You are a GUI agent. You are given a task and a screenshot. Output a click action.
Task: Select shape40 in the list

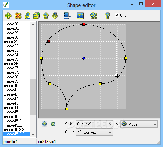(11, 86)
